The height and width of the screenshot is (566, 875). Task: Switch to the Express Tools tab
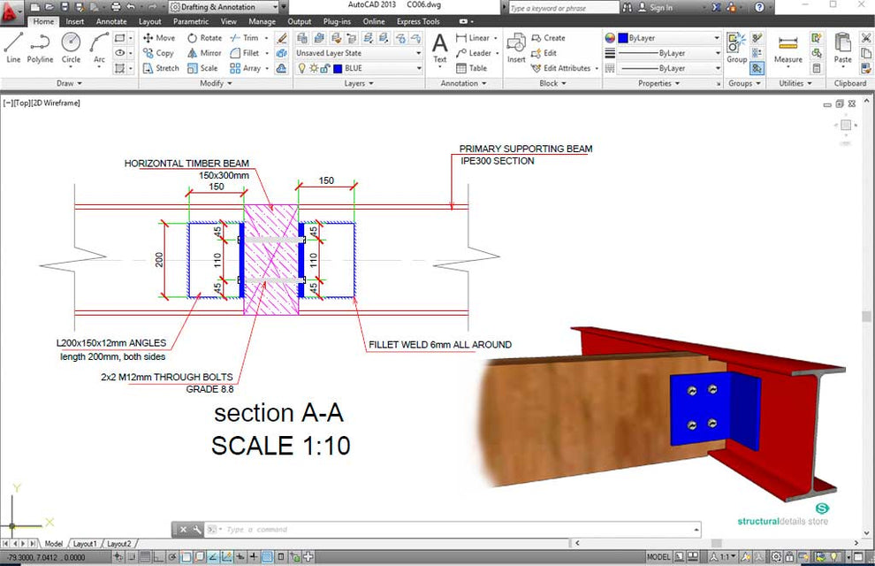click(418, 21)
